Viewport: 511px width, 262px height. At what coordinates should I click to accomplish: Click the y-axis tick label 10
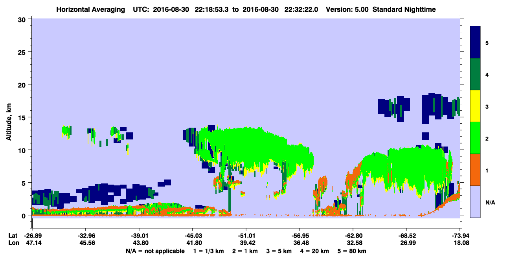pyautogui.click(x=23, y=150)
